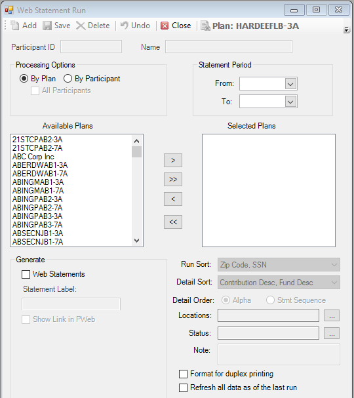The height and width of the screenshot is (398, 354).
Task: Open the toolbar overflow arrow
Action: [346, 30]
